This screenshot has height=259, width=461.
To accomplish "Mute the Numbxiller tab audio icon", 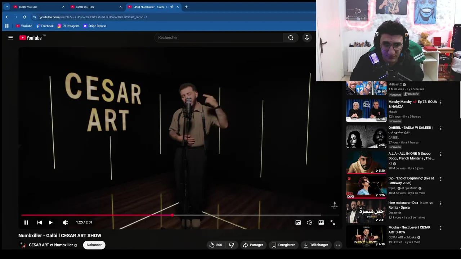I will pyautogui.click(x=172, y=7).
